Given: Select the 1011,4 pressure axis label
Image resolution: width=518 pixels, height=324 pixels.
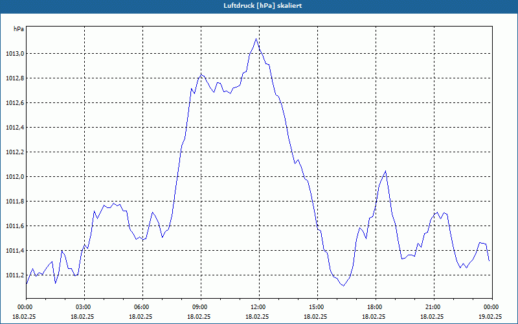Looking at the screenshot, I should [x=15, y=251].
